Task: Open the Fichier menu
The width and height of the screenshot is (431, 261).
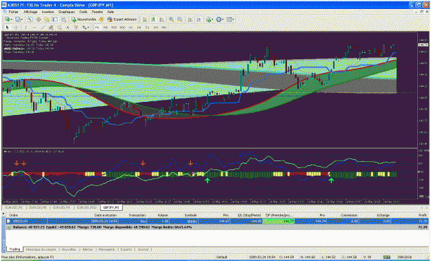Action: coord(13,12)
